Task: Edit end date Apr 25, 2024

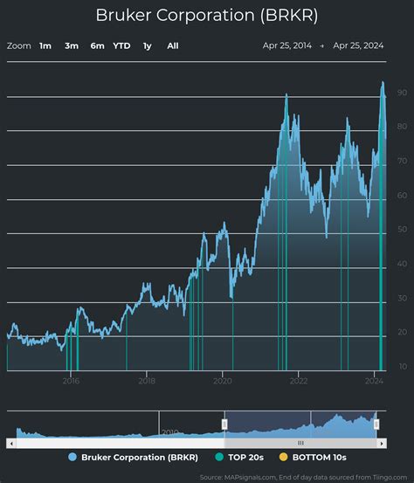Action: 358,45
